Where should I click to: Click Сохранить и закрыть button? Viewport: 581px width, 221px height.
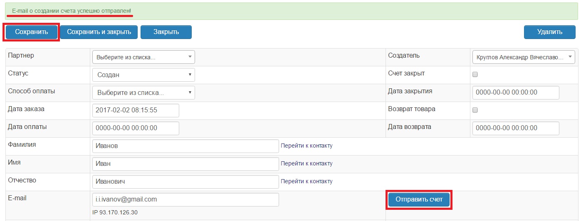[x=99, y=32]
